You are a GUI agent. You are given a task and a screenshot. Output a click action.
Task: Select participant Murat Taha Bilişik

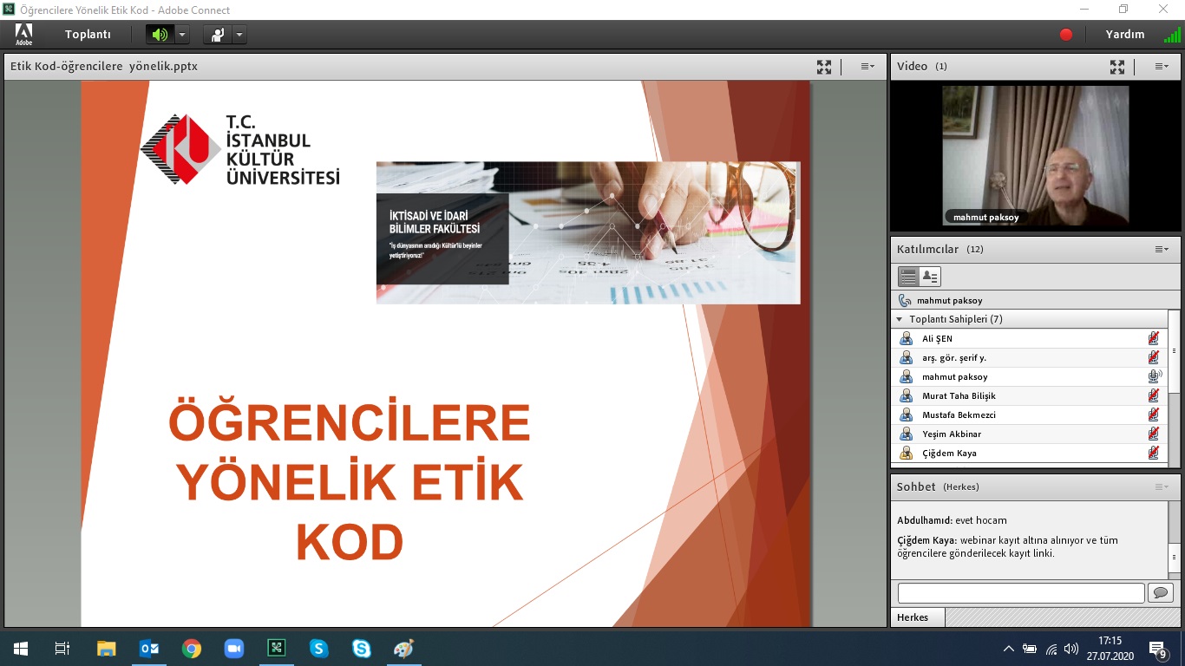click(x=959, y=395)
